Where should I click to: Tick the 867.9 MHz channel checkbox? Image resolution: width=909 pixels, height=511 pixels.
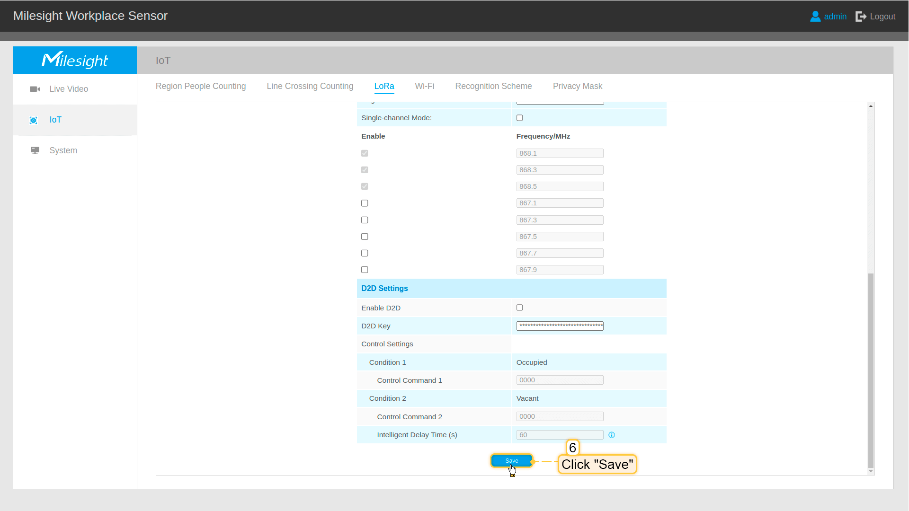[365, 270]
